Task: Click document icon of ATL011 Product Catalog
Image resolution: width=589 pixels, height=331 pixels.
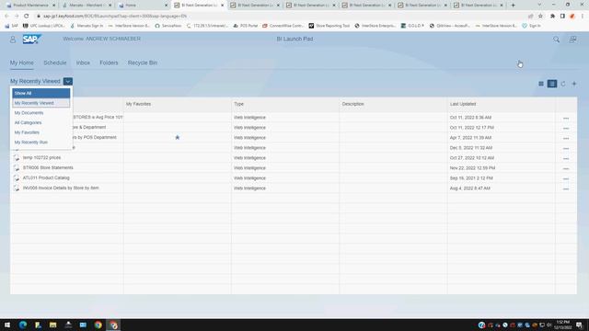Action: pyautogui.click(x=17, y=178)
